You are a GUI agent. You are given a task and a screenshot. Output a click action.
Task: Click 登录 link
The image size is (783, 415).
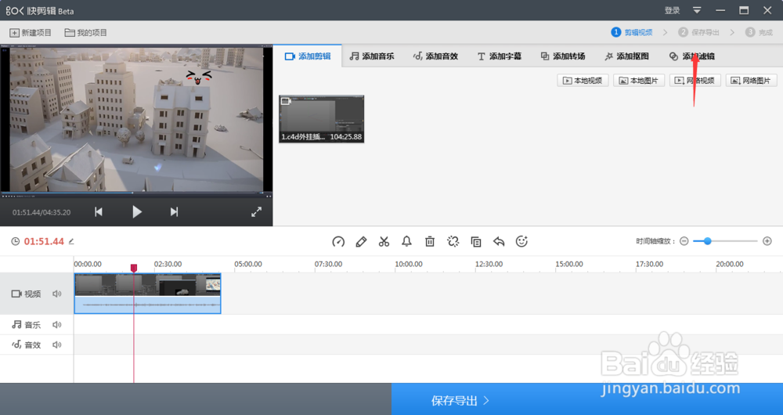[x=672, y=10]
